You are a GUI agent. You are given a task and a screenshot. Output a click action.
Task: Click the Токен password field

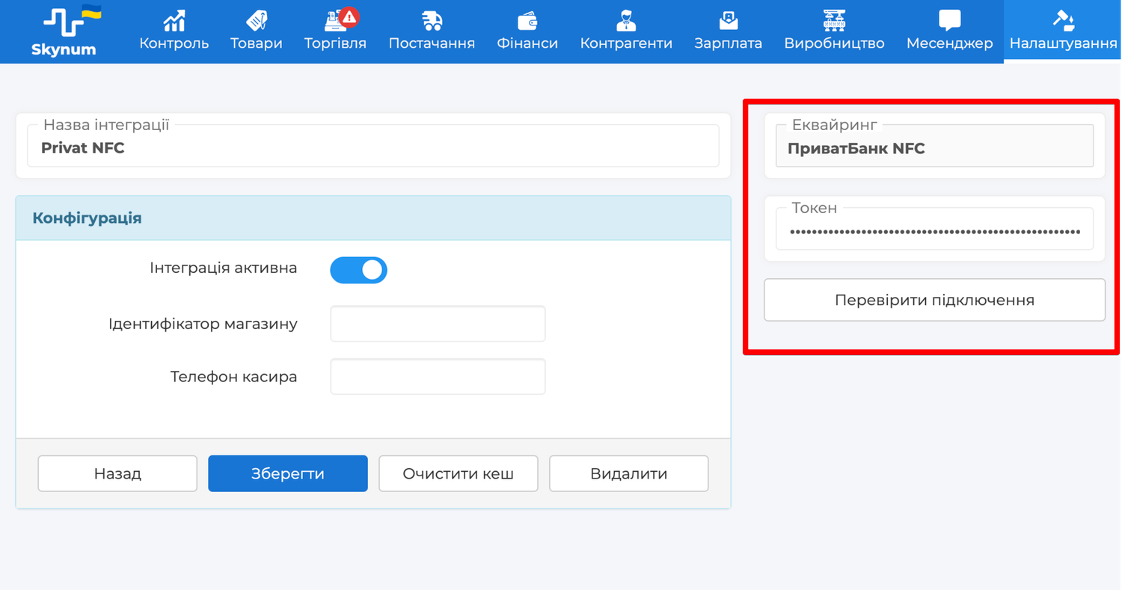(934, 232)
